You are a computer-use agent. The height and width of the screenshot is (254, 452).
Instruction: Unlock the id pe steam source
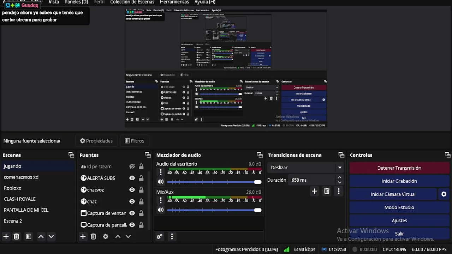141,167
